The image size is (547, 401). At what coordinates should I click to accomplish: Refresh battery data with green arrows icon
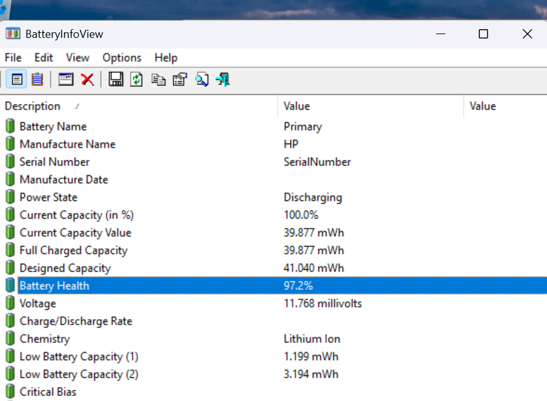point(136,79)
